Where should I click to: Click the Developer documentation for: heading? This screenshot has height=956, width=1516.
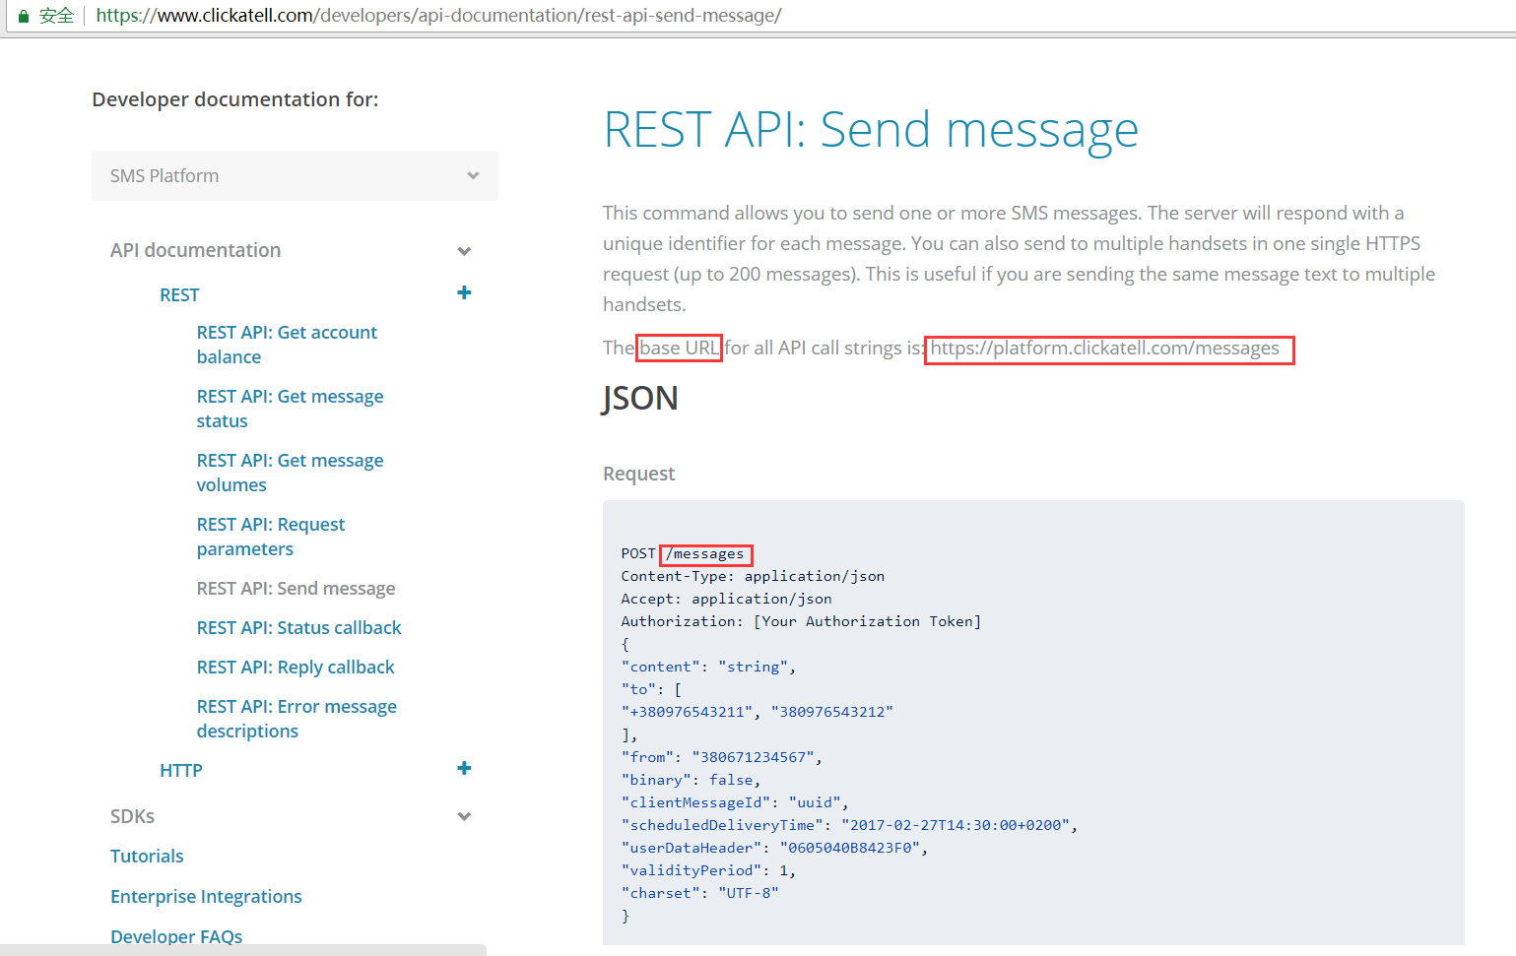coord(235,99)
